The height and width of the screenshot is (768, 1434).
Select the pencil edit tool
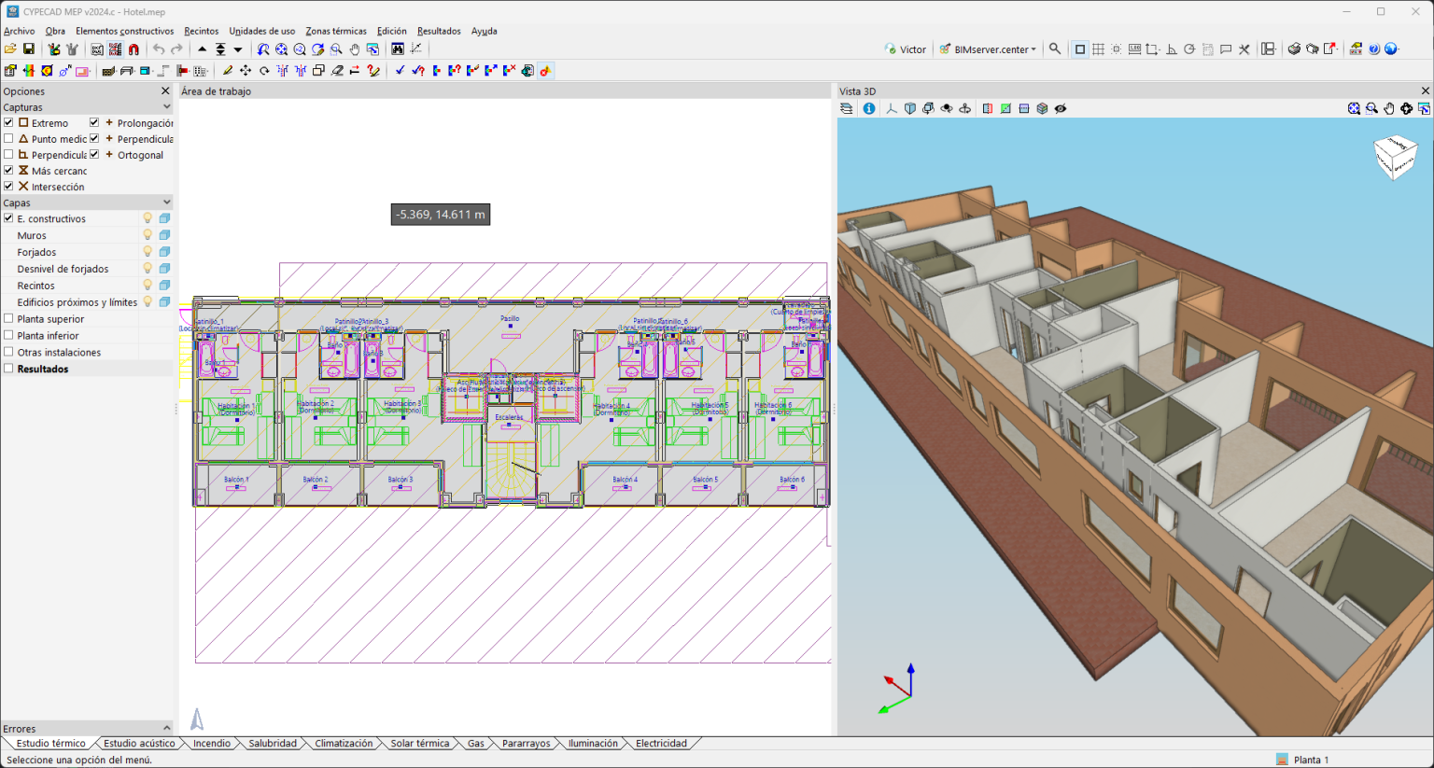pyautogui.click(x=227, y=71)
